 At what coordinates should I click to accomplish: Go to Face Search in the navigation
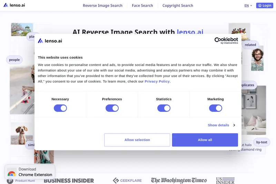point(142,6)
